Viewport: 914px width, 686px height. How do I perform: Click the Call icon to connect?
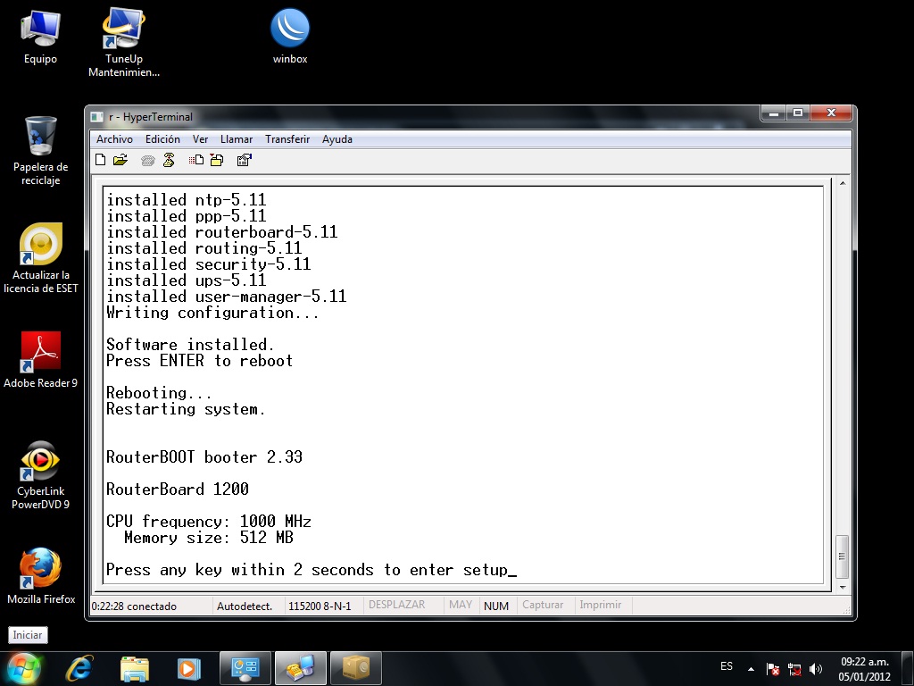coord(146,159)
